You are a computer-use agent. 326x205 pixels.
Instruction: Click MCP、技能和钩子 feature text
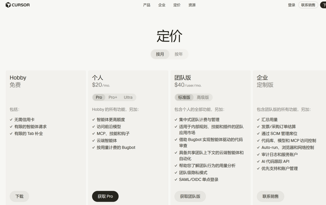tap(113, 134)
